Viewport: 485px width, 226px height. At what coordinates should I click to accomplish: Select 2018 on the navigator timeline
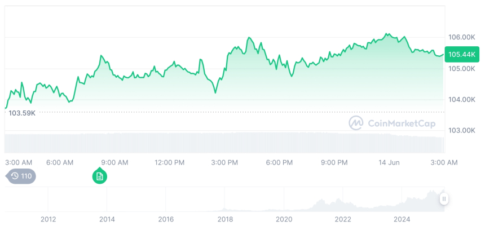point(225,219)
